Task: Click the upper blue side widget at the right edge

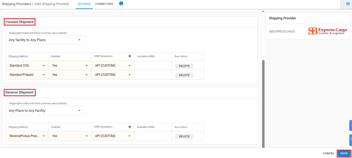Action: click(350, 125)
